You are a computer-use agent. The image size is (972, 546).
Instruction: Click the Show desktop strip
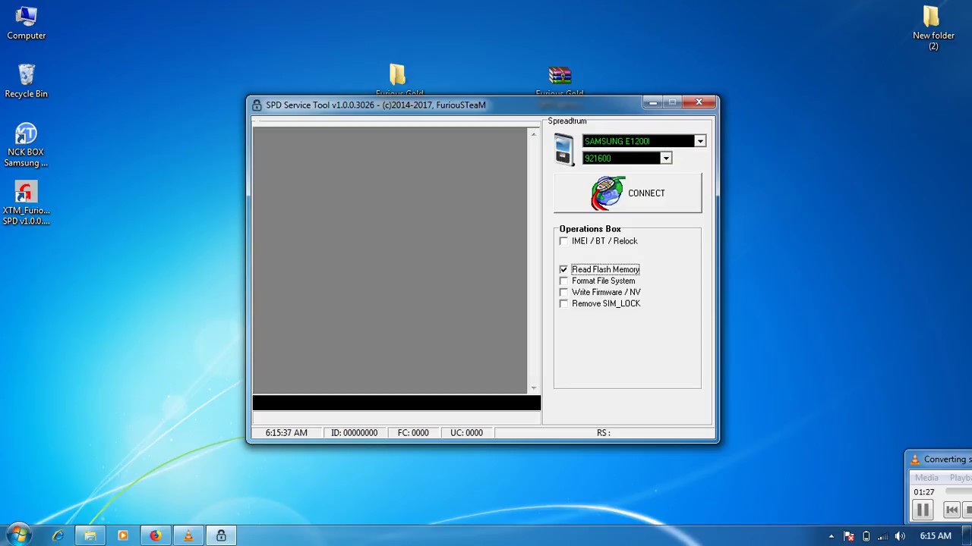point(967,535)
